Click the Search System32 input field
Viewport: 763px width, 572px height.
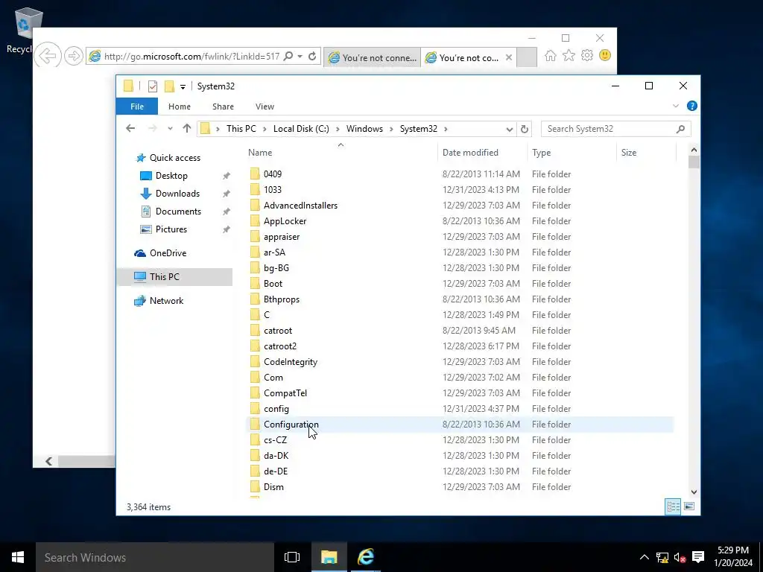coord(615,129)
